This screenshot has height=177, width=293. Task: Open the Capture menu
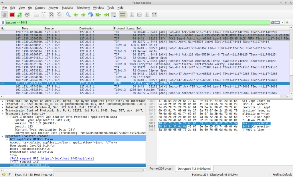click(40, 8)
